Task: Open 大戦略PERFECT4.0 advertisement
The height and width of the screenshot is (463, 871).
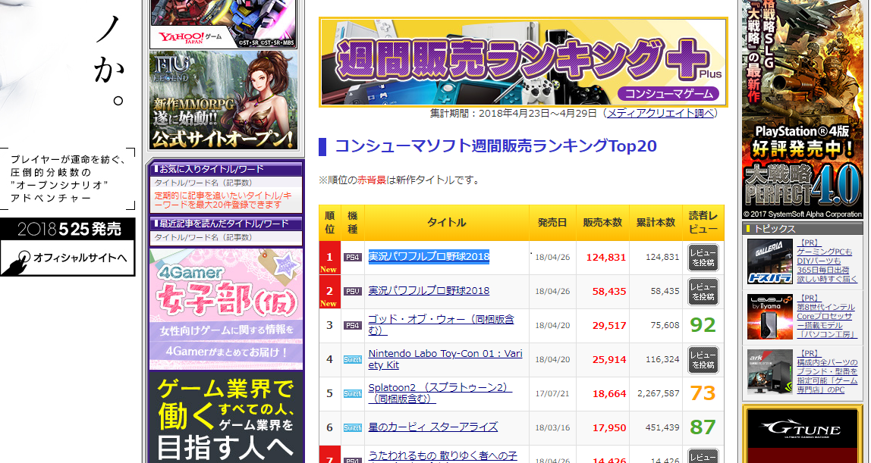Action: pyautogui.click(x=803, y=109)
